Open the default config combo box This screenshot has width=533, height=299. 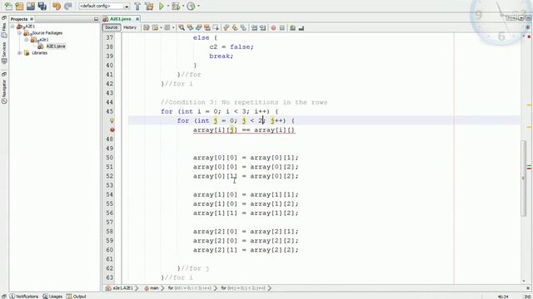pyautogui.click(x=104, y=6)
